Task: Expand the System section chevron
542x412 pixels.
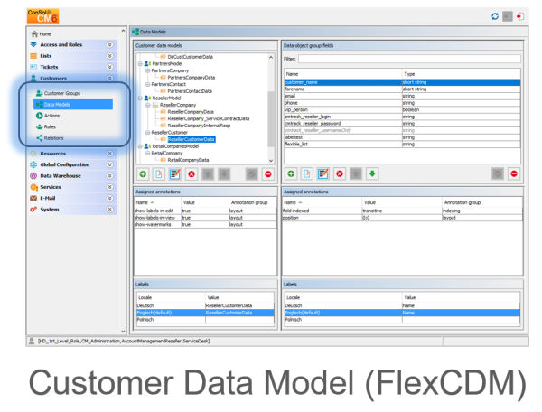Action: (109, 209)
